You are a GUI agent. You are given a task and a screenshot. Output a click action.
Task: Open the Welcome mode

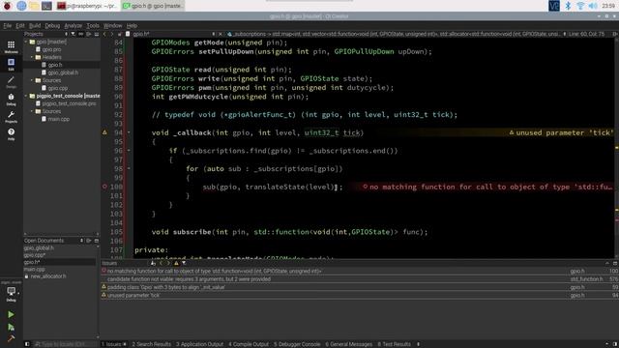tap(11, 47)
